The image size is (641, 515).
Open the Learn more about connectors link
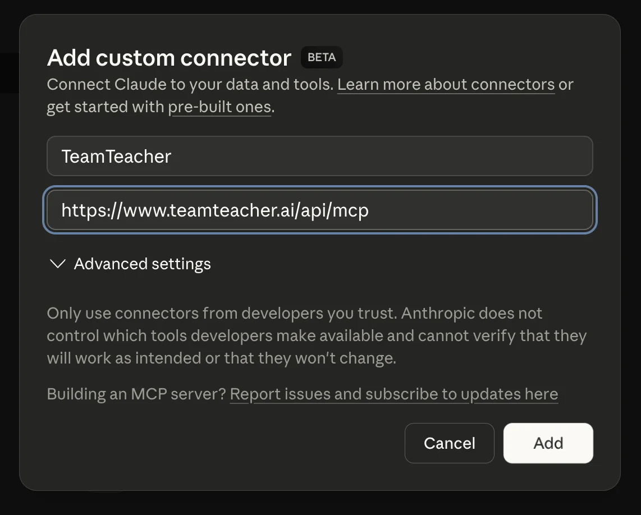point(446,84)
